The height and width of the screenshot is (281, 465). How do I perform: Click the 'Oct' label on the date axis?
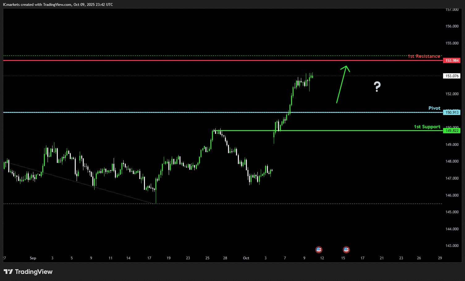coord(246,258)
